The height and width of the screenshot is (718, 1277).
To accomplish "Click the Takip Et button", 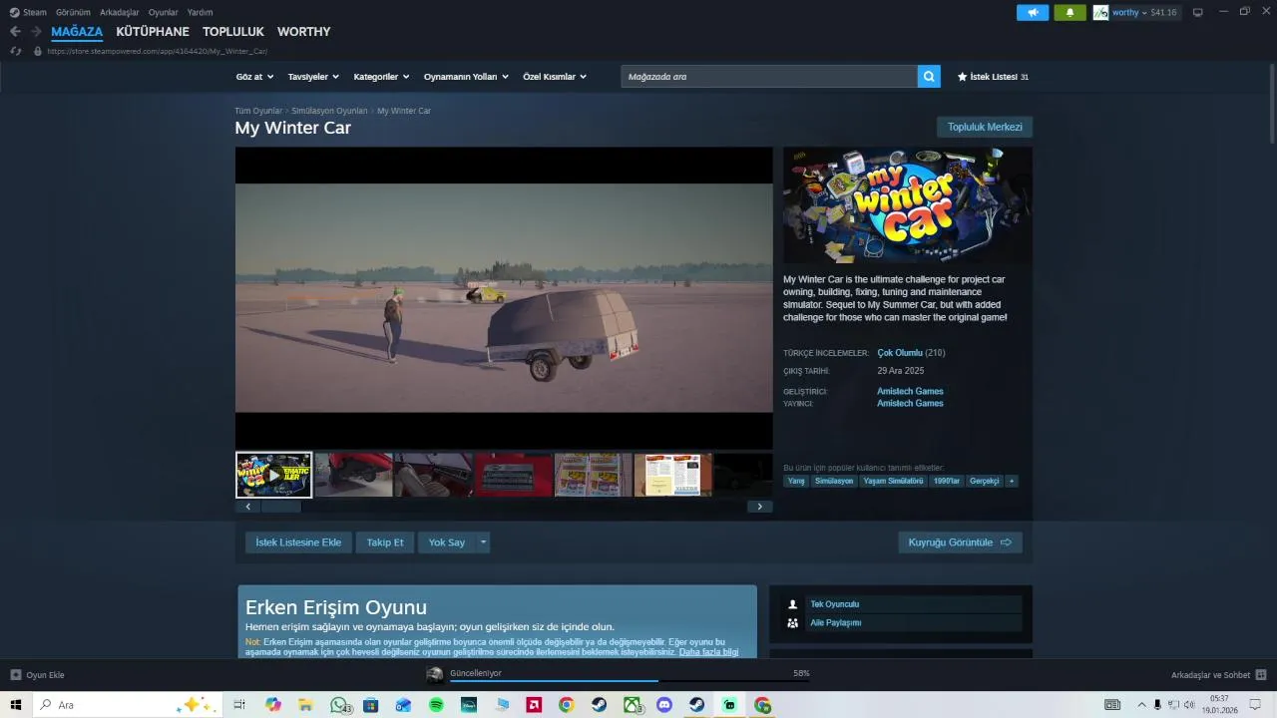I will pyautogui.click(x=385, y=542).
